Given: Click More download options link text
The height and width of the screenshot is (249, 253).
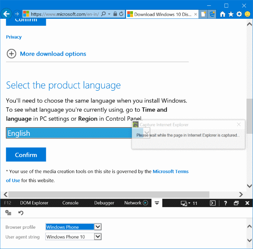Looking at the screenshot, I should (53, 54).
